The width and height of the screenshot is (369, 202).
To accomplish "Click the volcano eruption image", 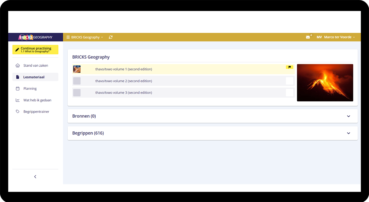I will 325,83.
